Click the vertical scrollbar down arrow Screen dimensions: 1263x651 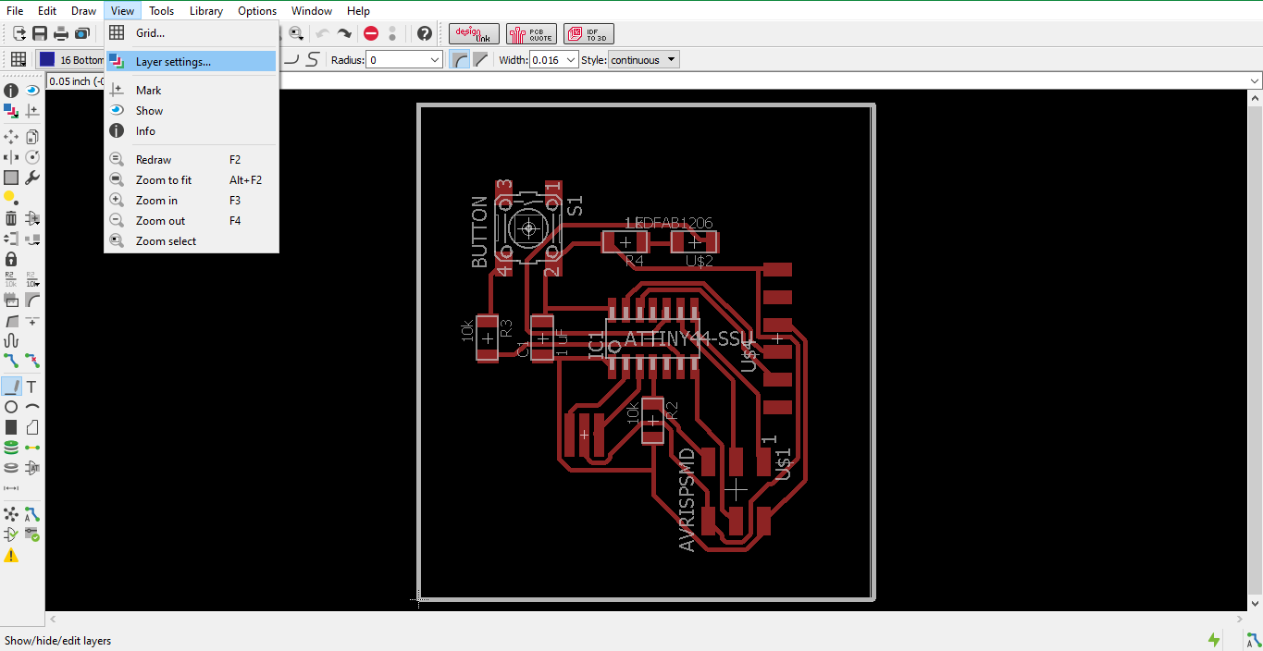coord(1255,604)
